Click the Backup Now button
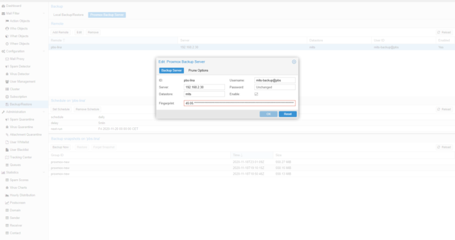This screenshot has height=240, width=455. [x=61, y=147]
